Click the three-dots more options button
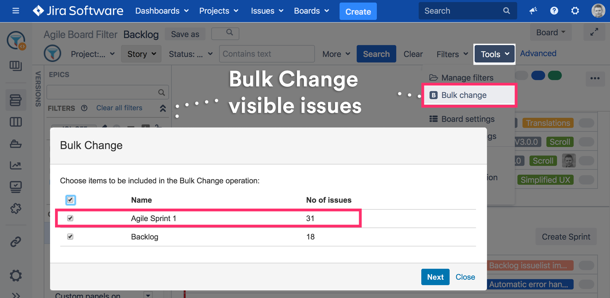The width and height of the screenshot is (610, 298). (x=595, y=78)
